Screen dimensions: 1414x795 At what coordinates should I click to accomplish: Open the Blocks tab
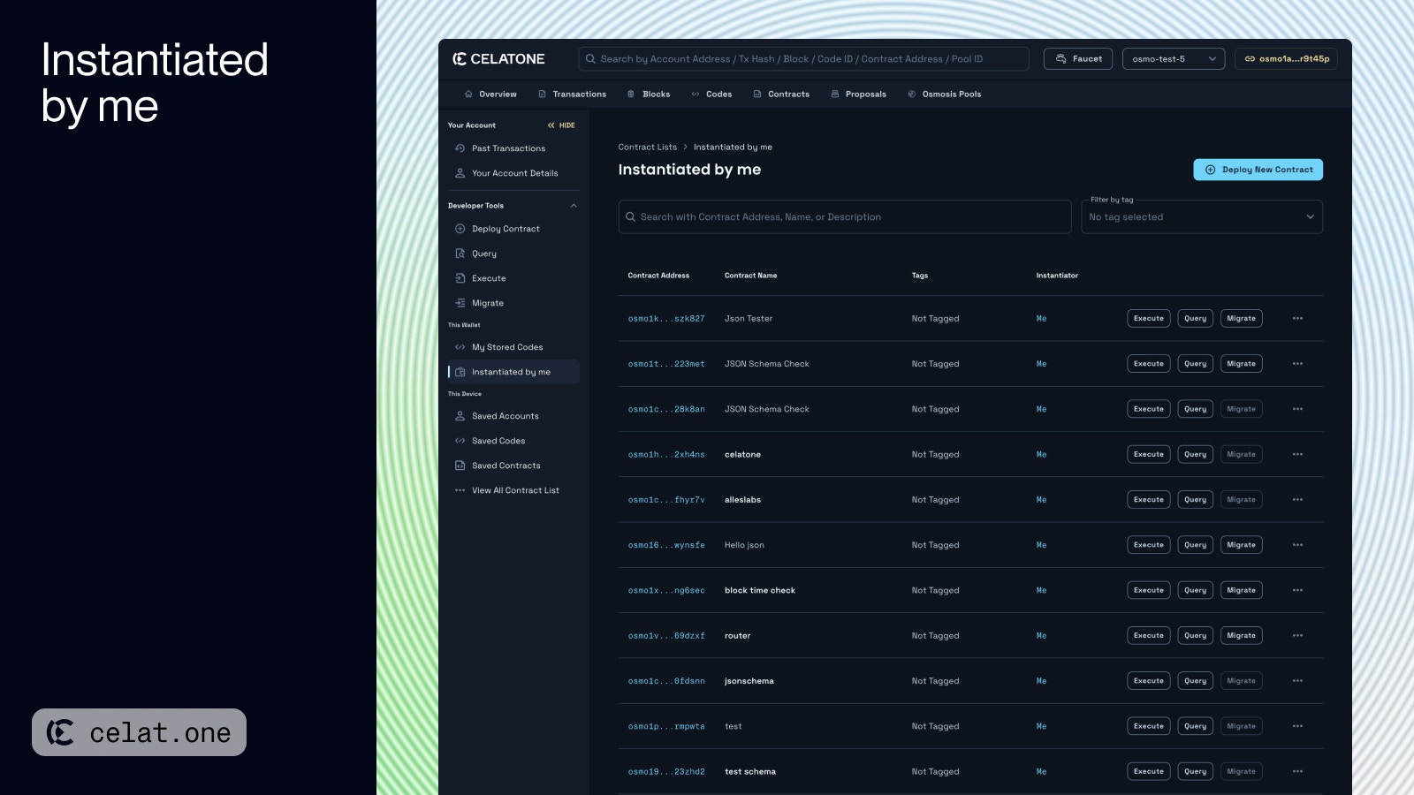click(x=649, y=94)
